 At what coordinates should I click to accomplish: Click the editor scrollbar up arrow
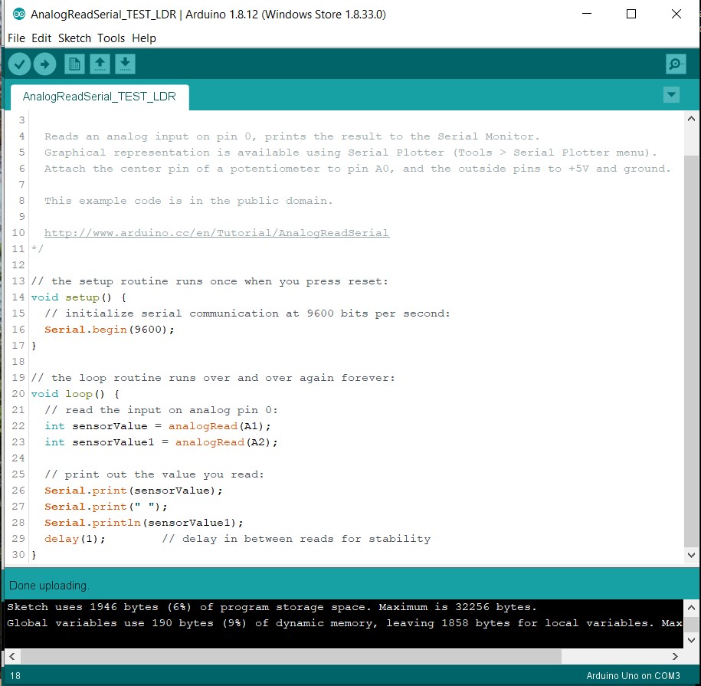pos(691,119)
